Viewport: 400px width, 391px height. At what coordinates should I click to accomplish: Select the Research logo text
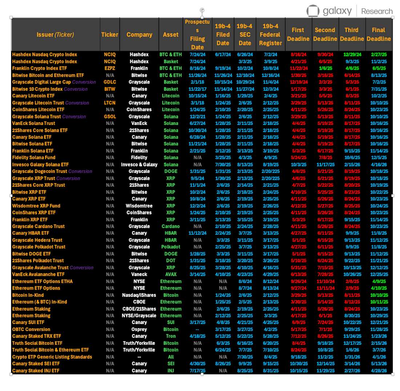click(377, 11)
